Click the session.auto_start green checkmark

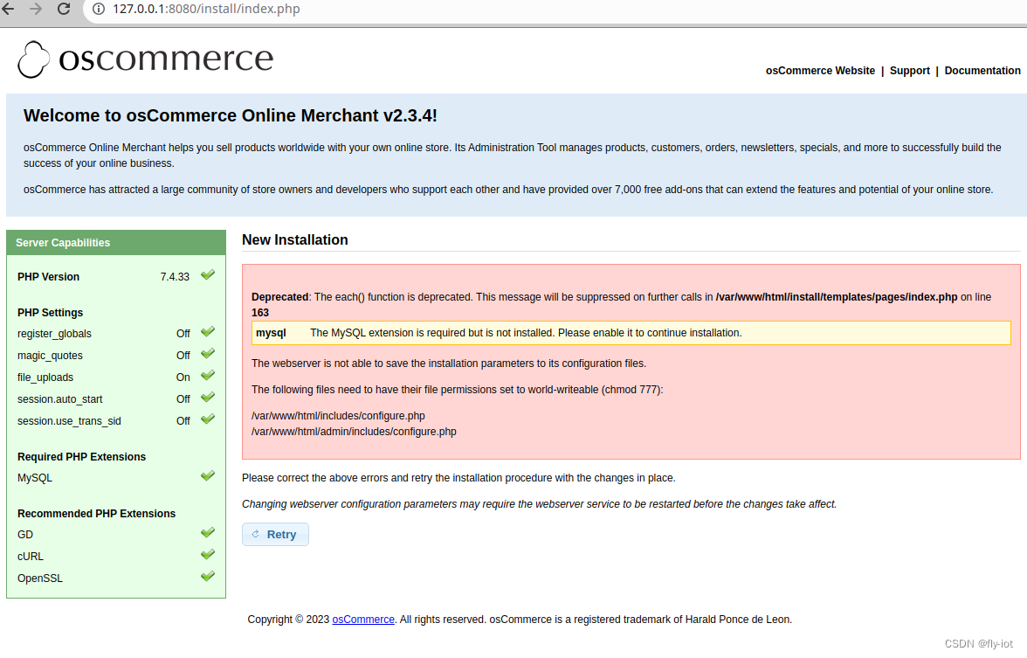pos(208,398)
